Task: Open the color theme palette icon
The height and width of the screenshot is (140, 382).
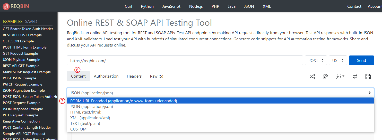Action: click(325, 77)
